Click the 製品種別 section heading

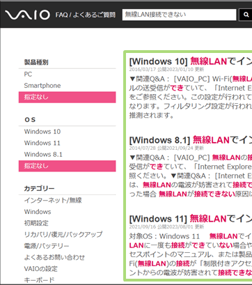(x=36, y=62)
